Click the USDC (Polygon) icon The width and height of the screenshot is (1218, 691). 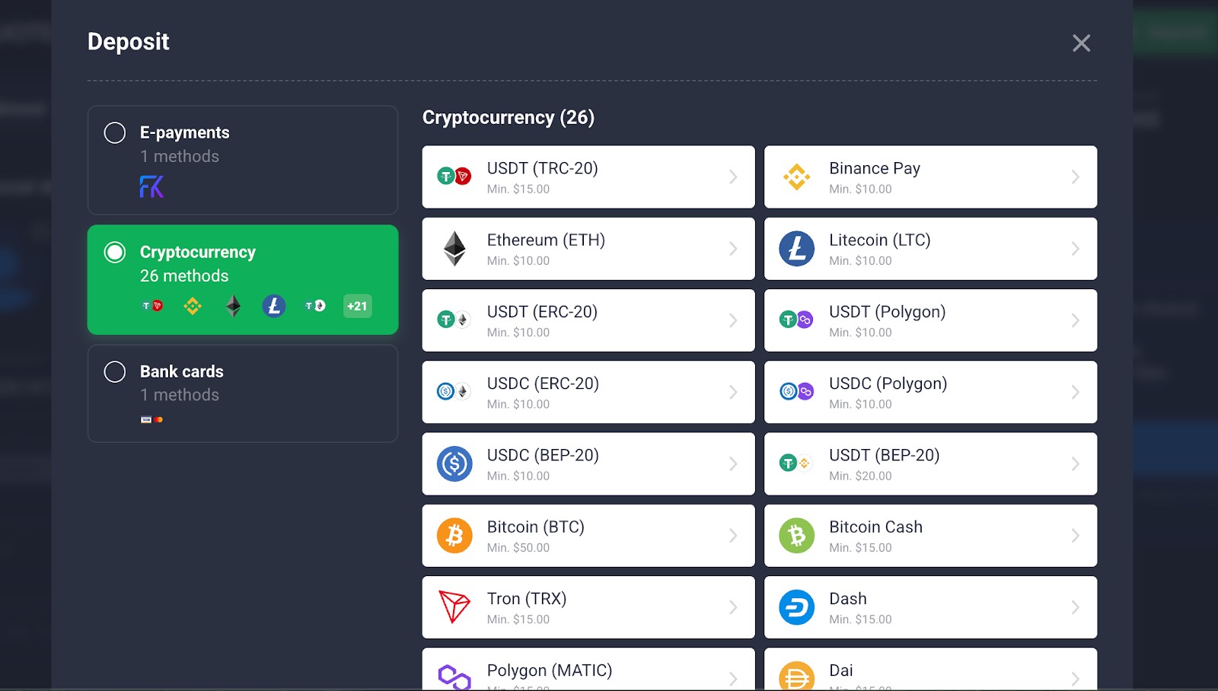[797, 392]
